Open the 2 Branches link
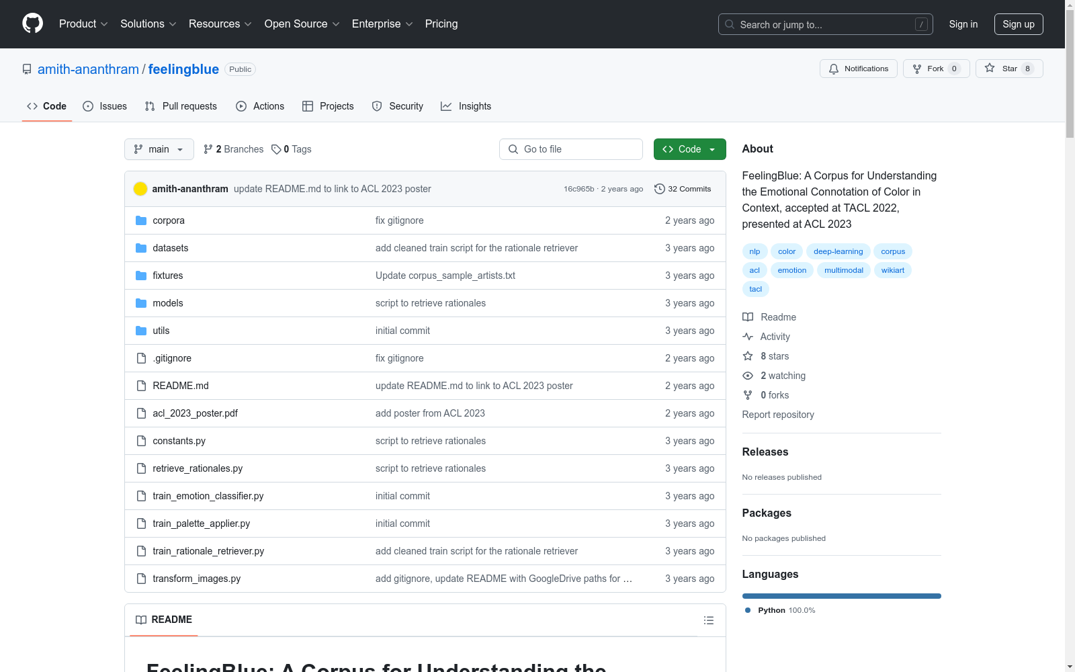 pos(233,149)
